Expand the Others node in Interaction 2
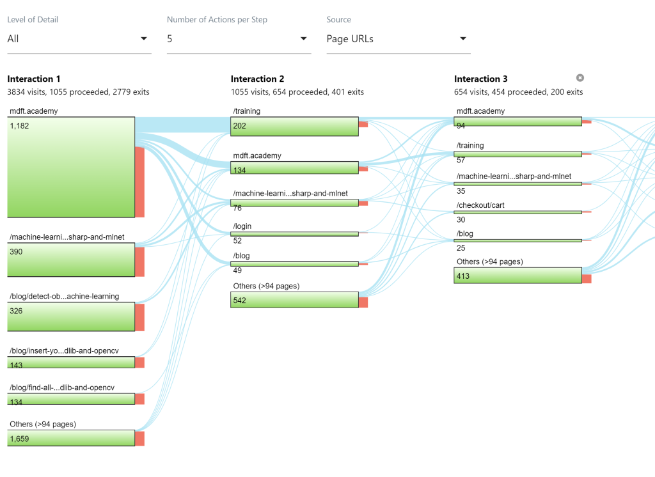Viewport: 655px width, 477px height. 294,299
